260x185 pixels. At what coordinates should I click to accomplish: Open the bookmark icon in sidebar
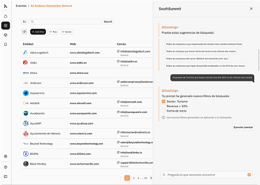click(x=6, y=44)
